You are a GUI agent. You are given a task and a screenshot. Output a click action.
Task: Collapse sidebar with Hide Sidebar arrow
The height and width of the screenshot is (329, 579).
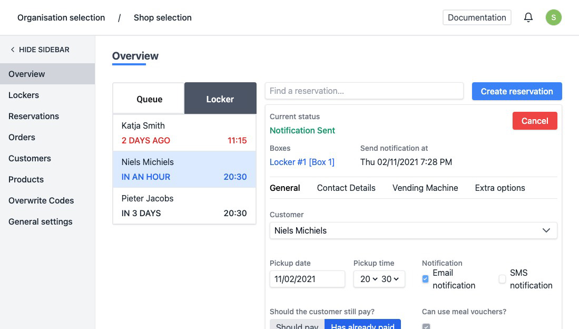[x=13, y=50]
